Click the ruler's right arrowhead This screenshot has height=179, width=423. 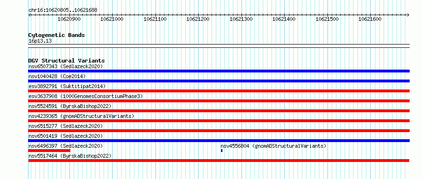pyautogui.click(x=408, y=15)
